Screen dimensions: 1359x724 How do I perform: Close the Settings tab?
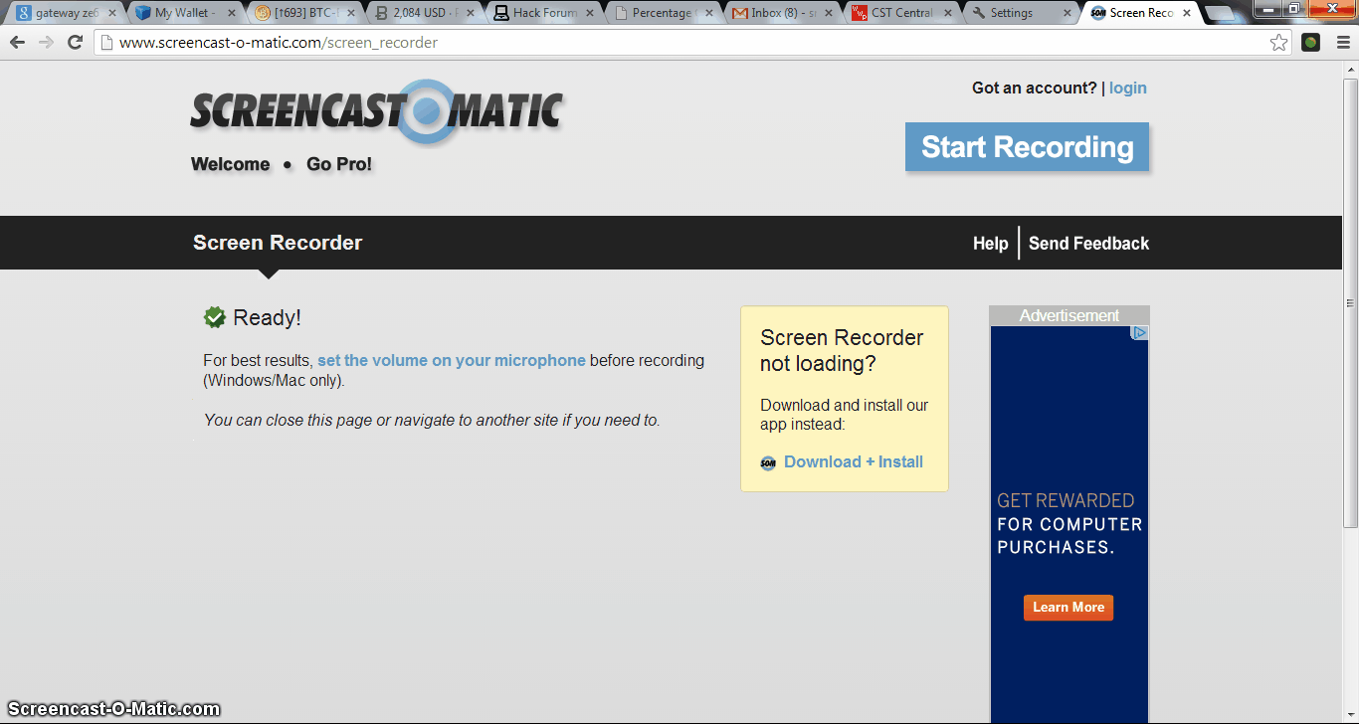[1068, 13]
